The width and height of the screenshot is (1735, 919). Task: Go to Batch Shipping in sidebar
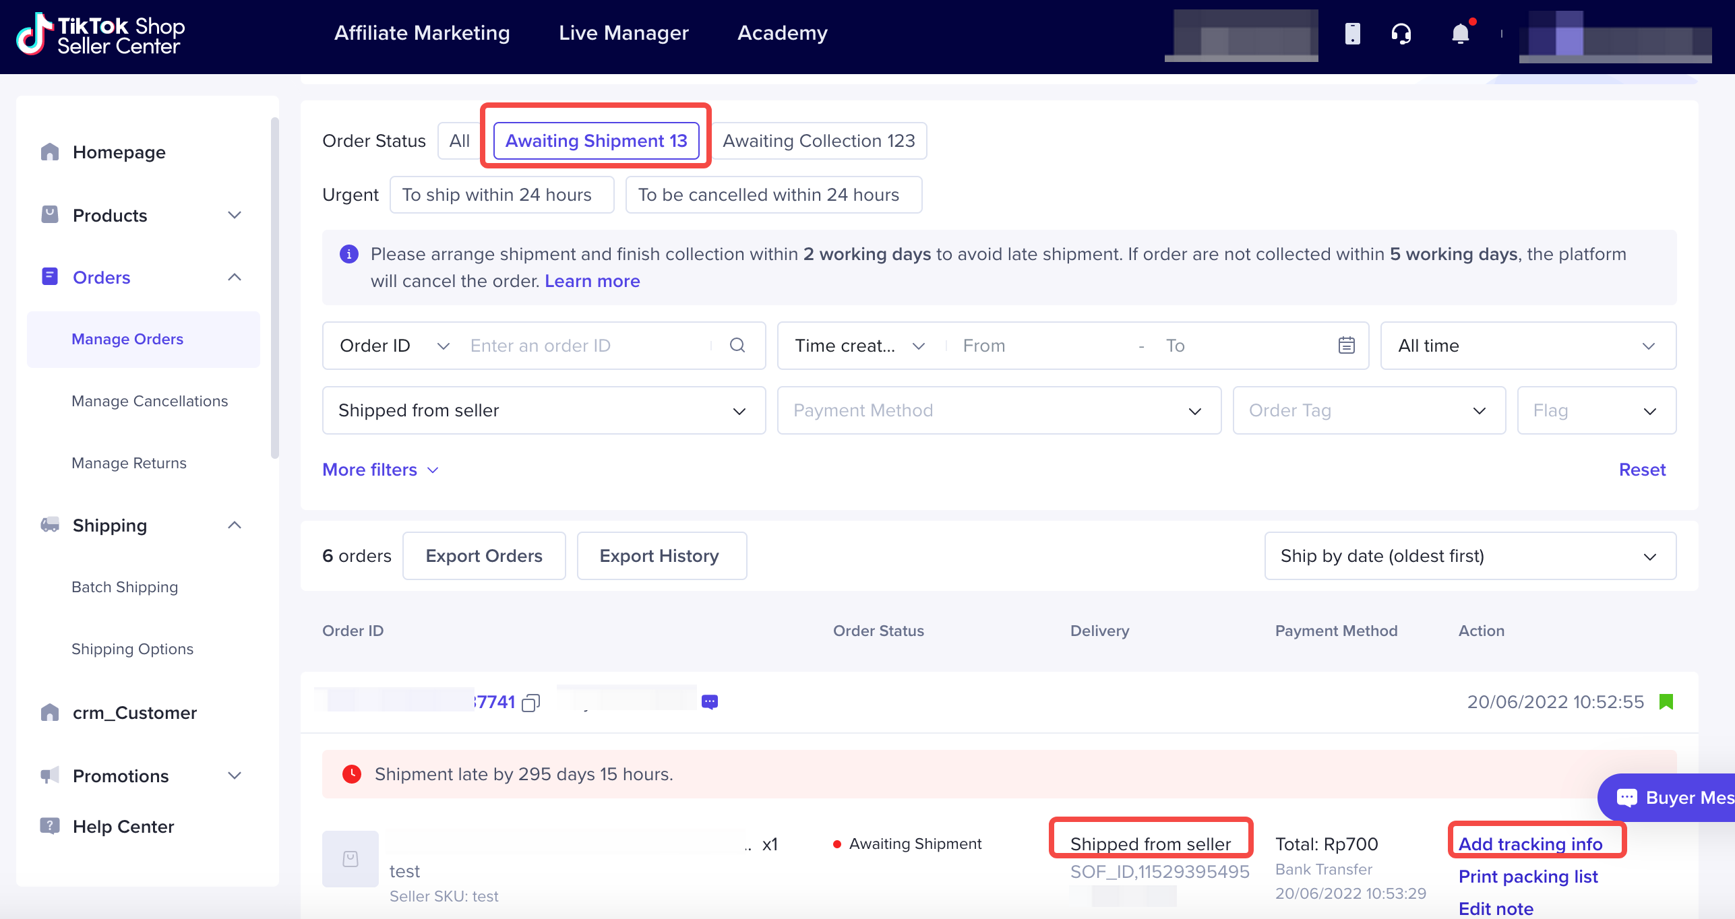tap(125, 587)
